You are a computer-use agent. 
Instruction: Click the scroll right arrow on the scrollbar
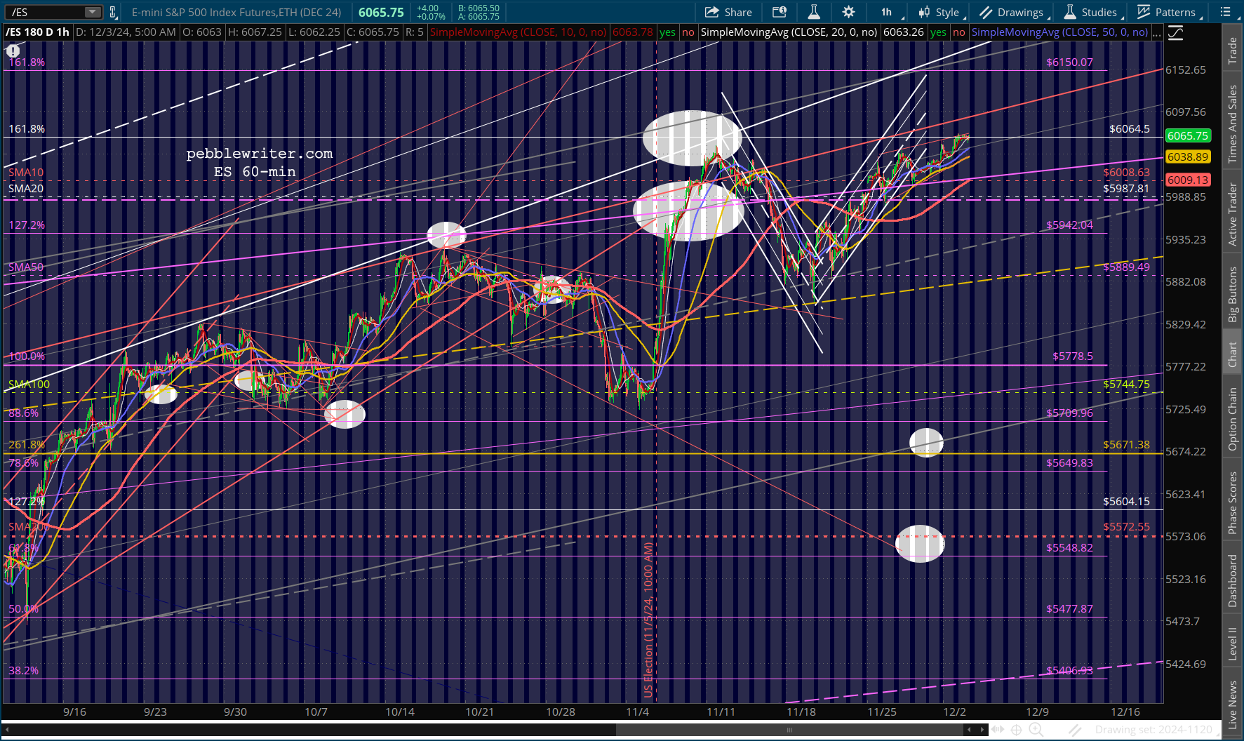[x=982, y=730]
